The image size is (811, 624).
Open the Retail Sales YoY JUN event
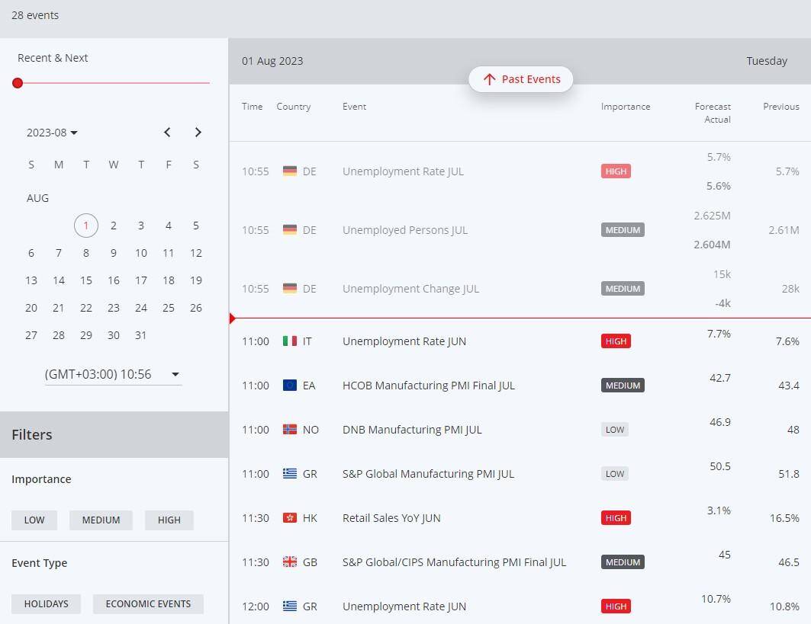coord(391,518)
